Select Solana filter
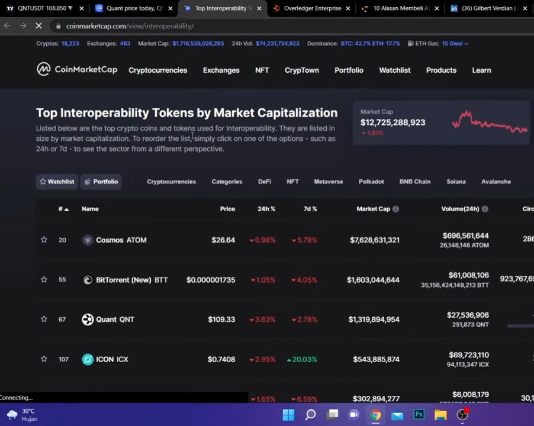Screen dimensions: 534x426 coord(456,182)
